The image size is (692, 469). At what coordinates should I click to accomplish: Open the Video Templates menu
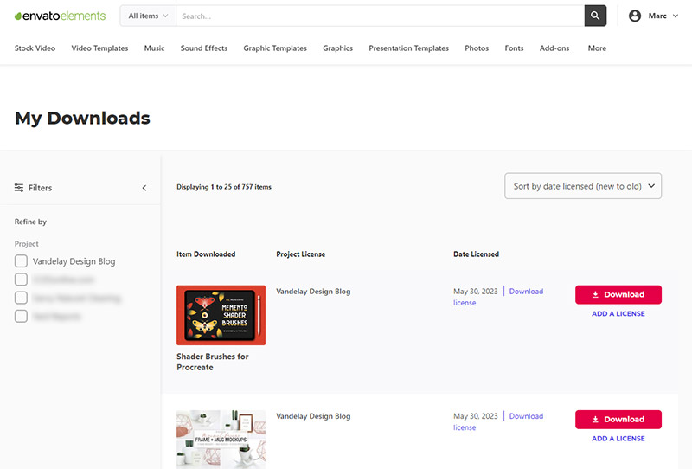coord(99,48)
